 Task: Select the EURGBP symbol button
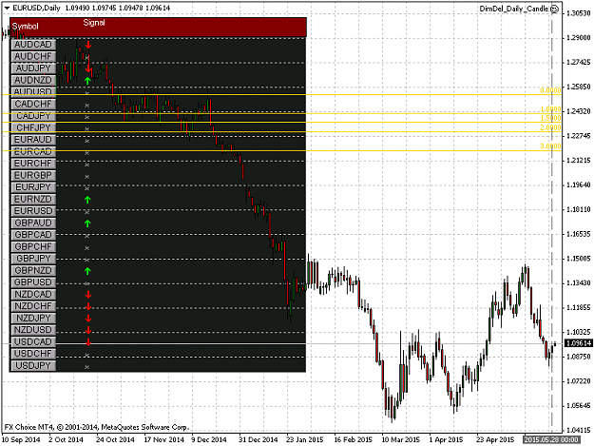(x=33, y=175)
